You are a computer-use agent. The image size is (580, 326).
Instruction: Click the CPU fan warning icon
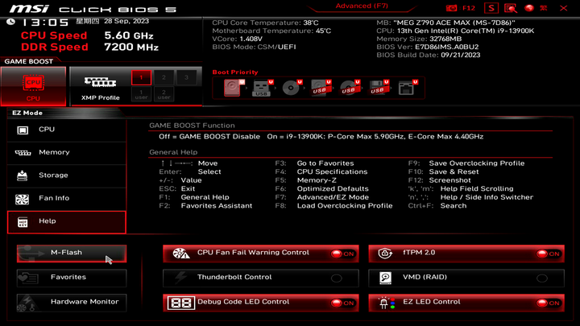click(181, 254)
